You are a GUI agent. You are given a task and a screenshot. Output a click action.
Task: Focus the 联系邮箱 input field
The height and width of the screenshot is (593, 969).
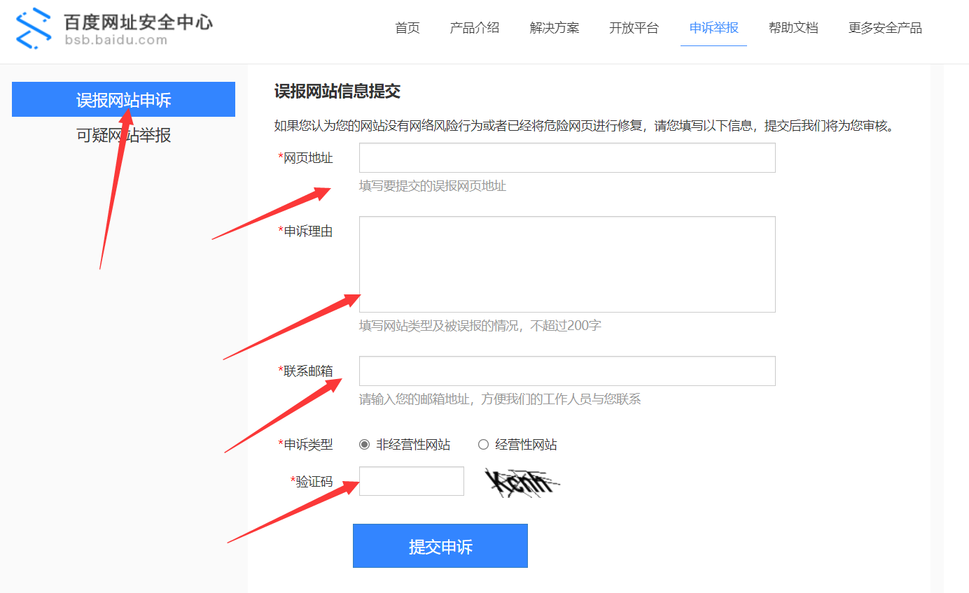(x=567, y=371)
